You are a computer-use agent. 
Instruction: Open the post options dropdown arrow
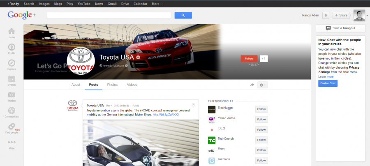pos(194,105)
